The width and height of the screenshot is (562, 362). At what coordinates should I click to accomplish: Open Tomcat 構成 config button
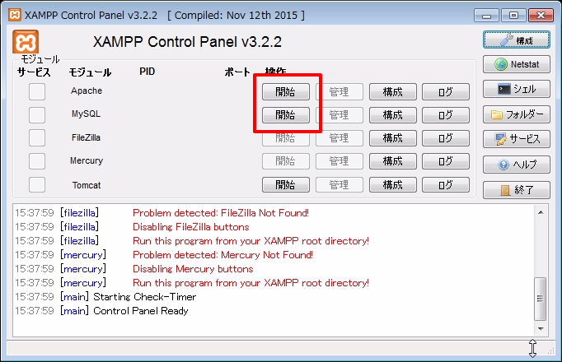393,185
